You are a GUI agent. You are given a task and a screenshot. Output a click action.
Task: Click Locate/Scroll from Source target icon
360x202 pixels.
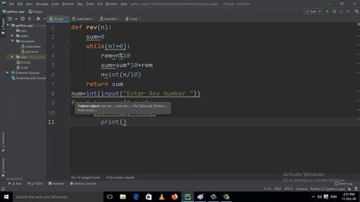pyautogui.click(x=22, y=19)
